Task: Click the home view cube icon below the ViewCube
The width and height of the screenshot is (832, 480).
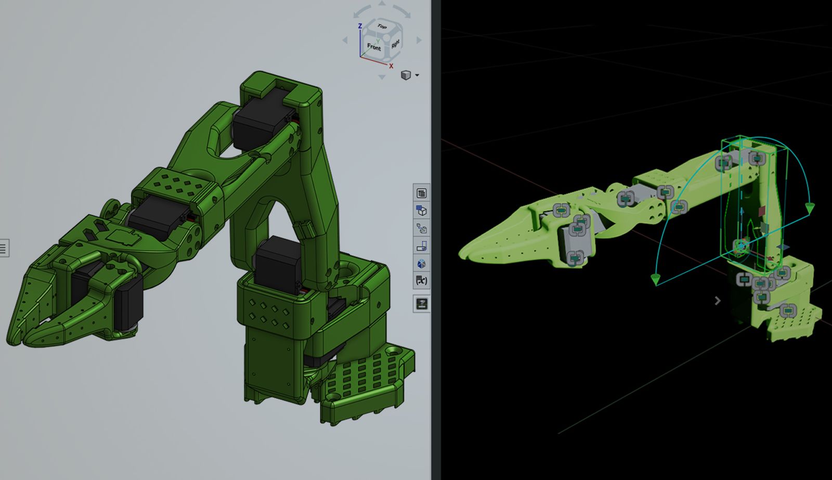Action: point(406,75)
